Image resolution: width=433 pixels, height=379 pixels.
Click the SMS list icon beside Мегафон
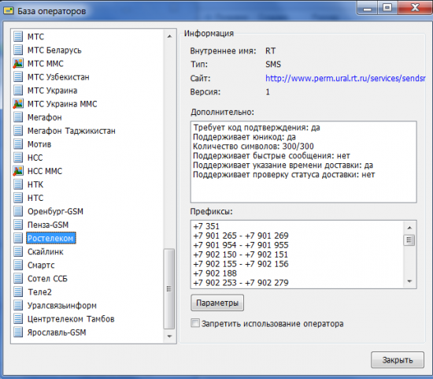18,117
